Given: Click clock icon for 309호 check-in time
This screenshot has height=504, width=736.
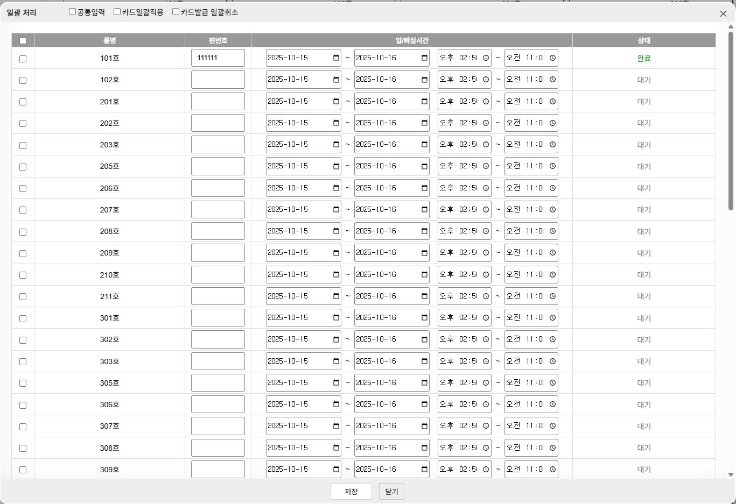Looking at the screenshot, I should point(486,470).
